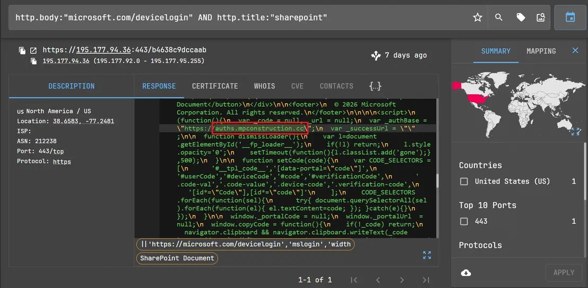Click the SharePoint Document title chip
588x288 pixels.
pos(177,258)
